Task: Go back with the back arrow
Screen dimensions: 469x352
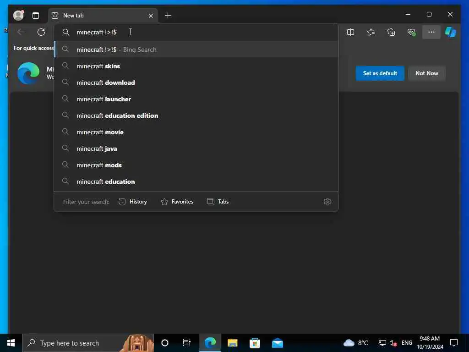Action: pyautogui.click(x=21, y=32)
